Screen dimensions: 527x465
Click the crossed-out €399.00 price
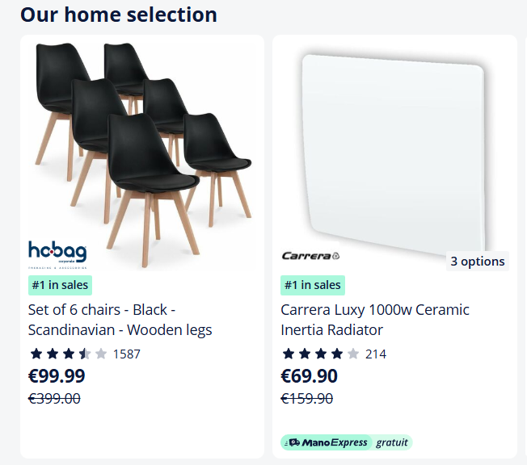[54, 398]
